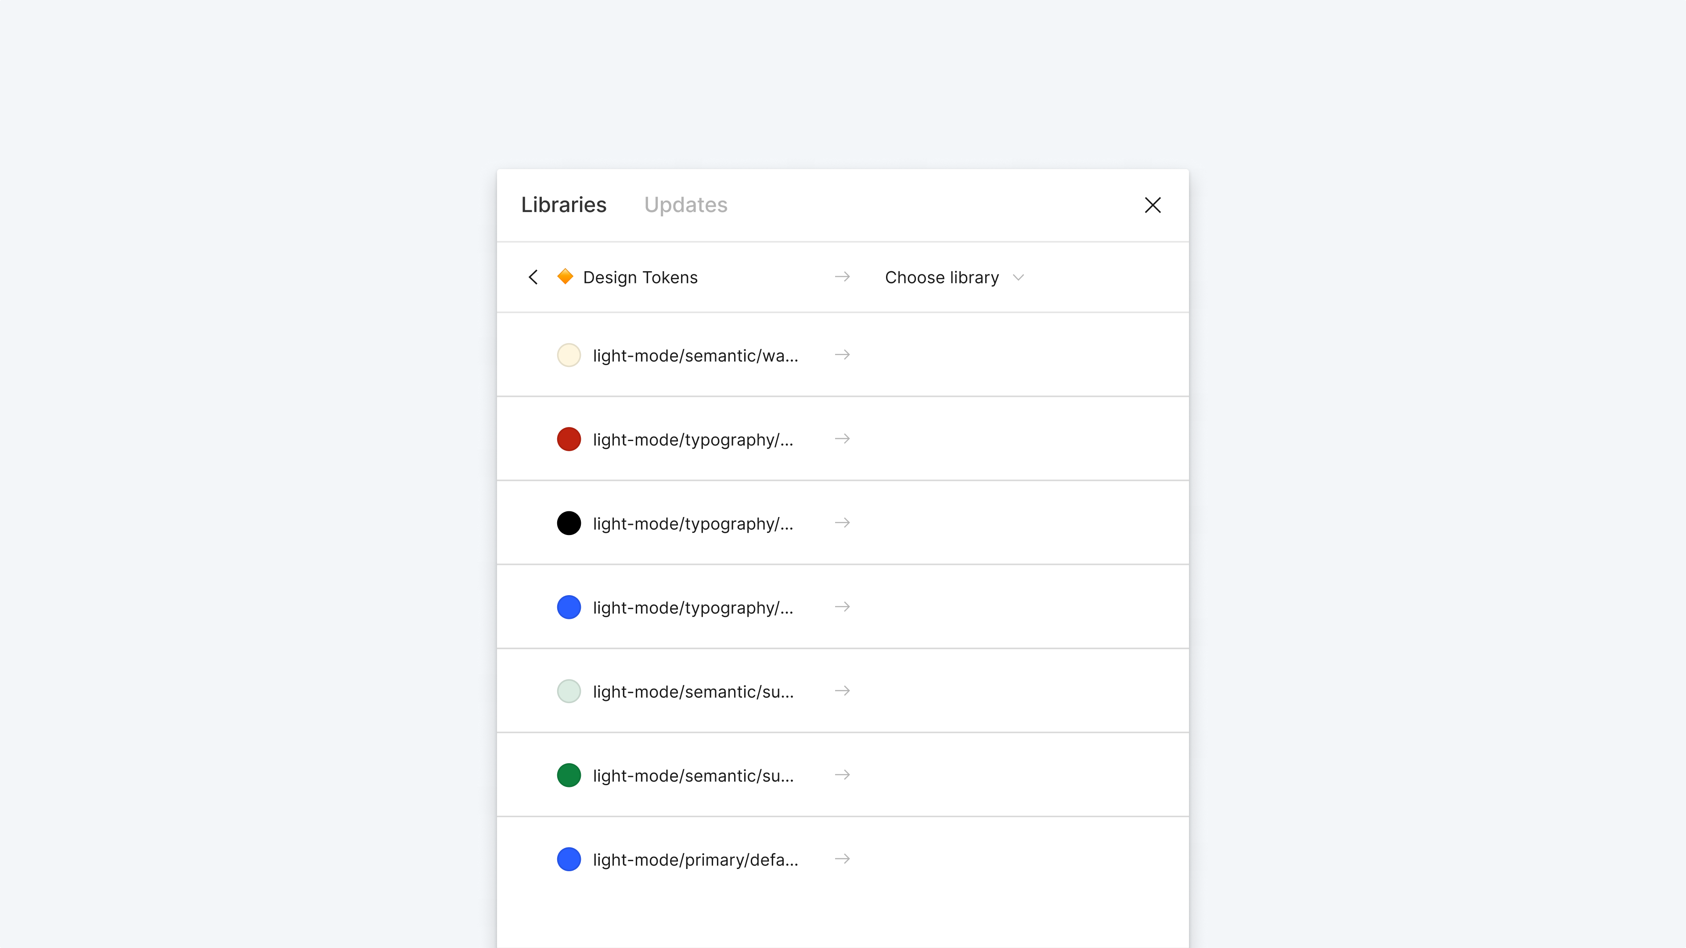Click the cream warning color swatch

pos(569,355)
